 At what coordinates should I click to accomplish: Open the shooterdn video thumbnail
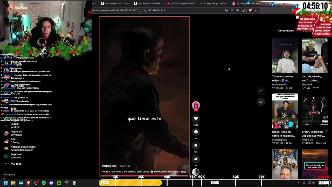(315, 56)
